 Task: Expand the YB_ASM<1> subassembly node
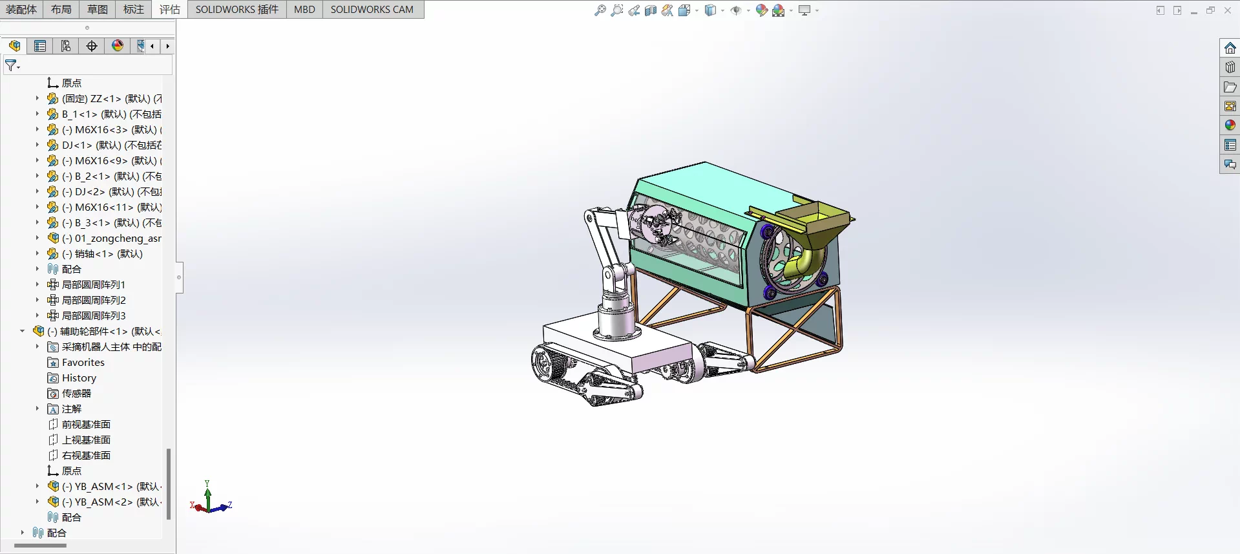tap(37, 486)
